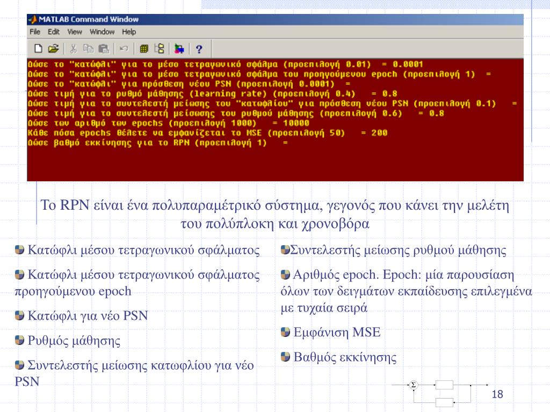
Task: Click the line mentioning "προηγούμενου epoch (προεπιλογή 1)"
Action: (x=259, y=74)
